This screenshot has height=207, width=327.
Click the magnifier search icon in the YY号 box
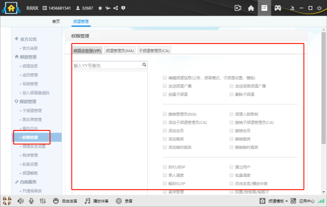tap(144, 65)
